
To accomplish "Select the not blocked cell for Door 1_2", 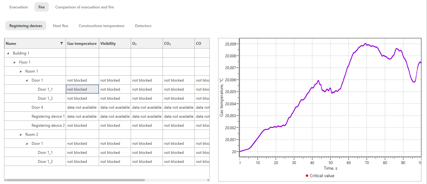I will coord(82,98).
